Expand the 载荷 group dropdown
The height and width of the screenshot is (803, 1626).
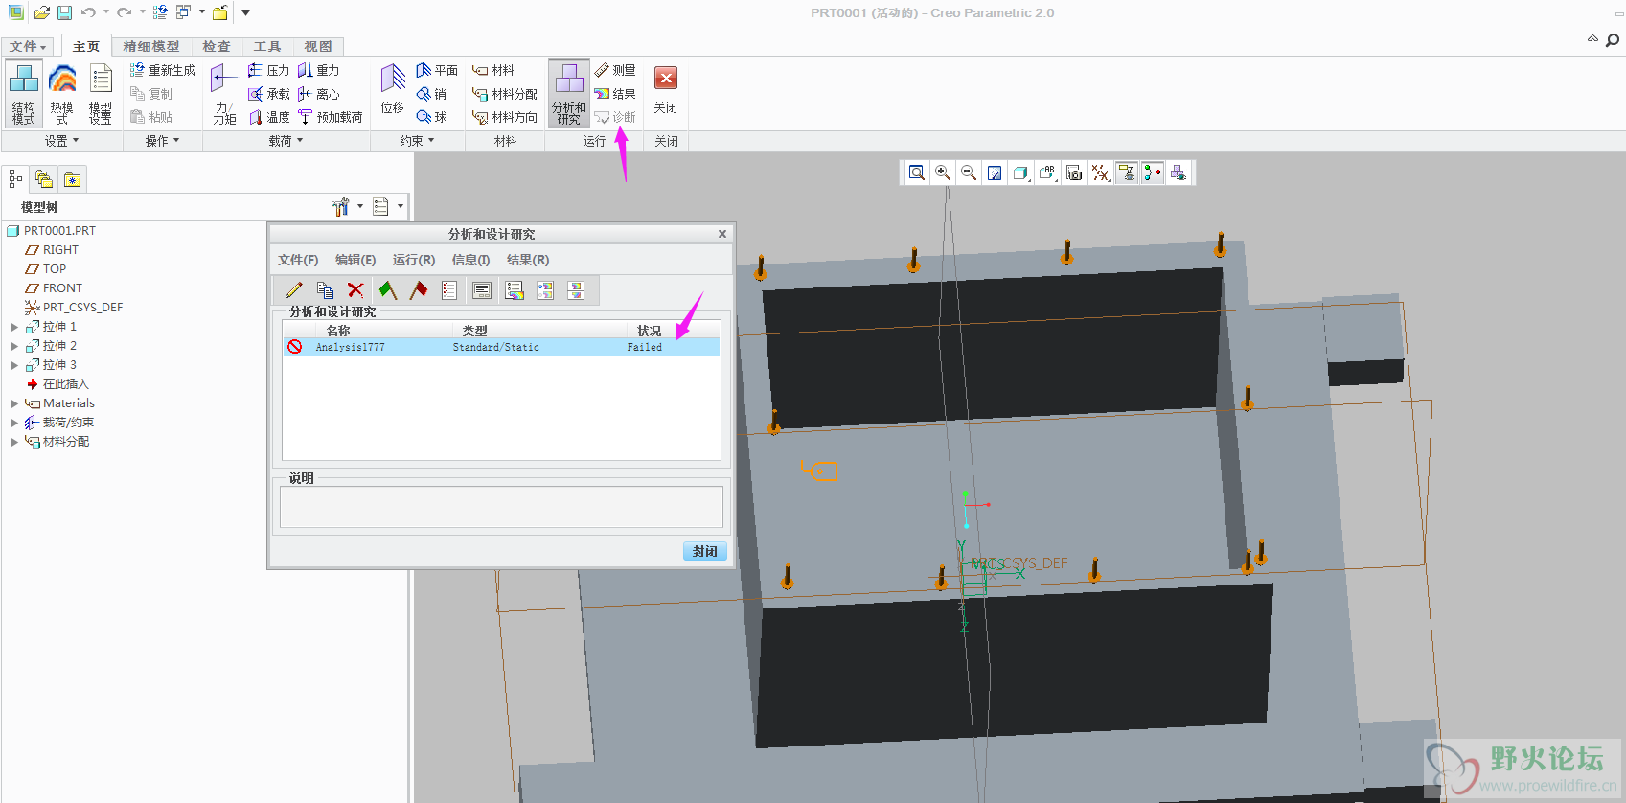pos(286,141)
